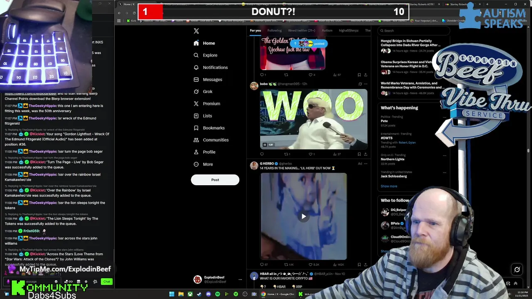This screenshot has height=299, width=532.
Task: Click the X logo above Home
Action: (196, 31)
